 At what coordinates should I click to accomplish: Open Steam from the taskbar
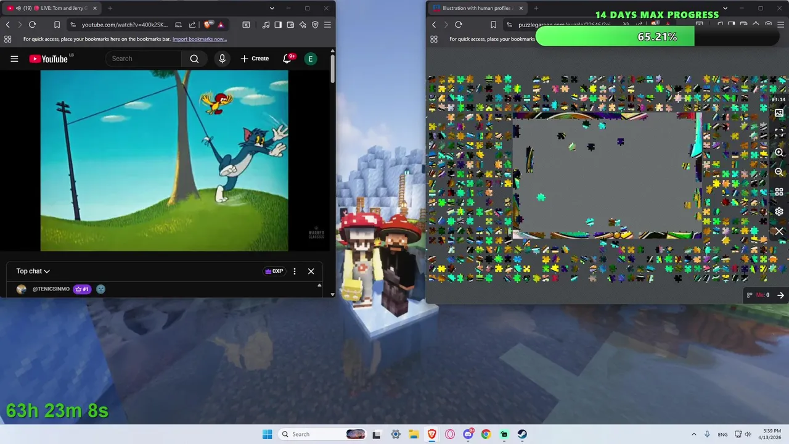point(522,434)
